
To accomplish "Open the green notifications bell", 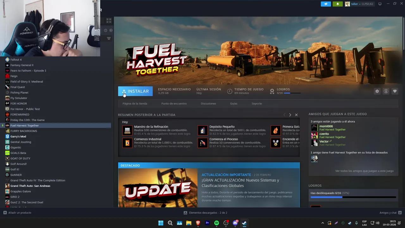I will (338, 4).
